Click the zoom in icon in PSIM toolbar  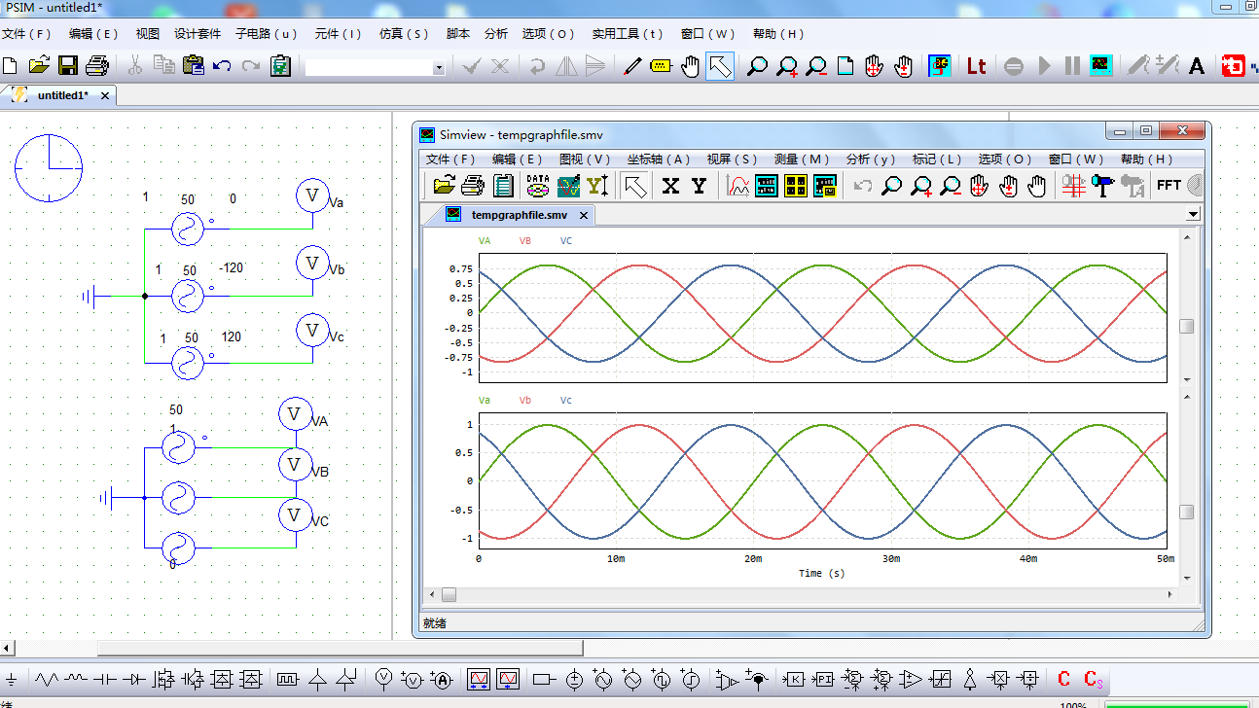(787, 66)
